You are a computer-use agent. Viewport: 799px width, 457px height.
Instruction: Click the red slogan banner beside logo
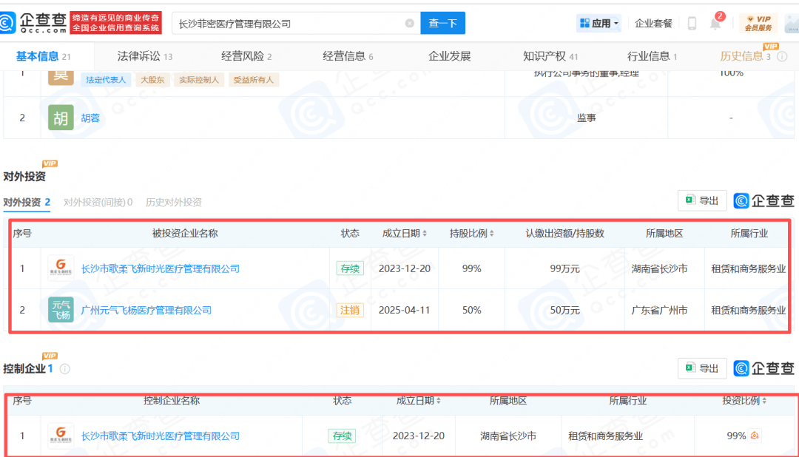tap(115, 23)
